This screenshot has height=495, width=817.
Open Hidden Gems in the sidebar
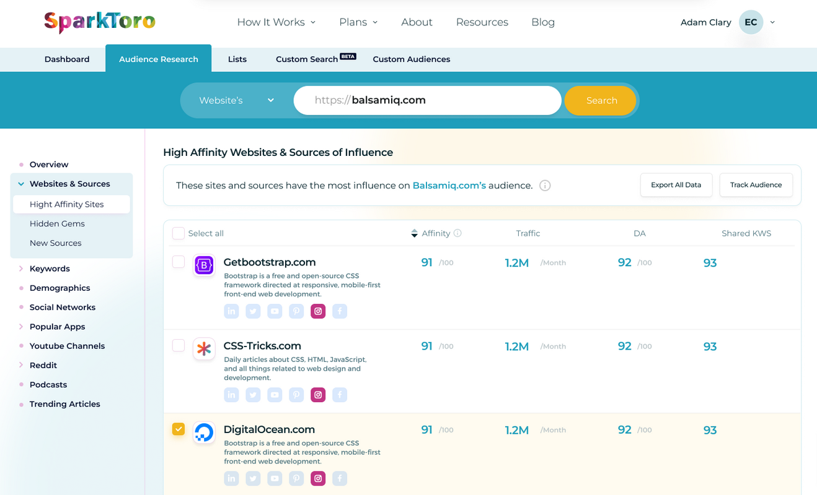(x=57, y=224)
